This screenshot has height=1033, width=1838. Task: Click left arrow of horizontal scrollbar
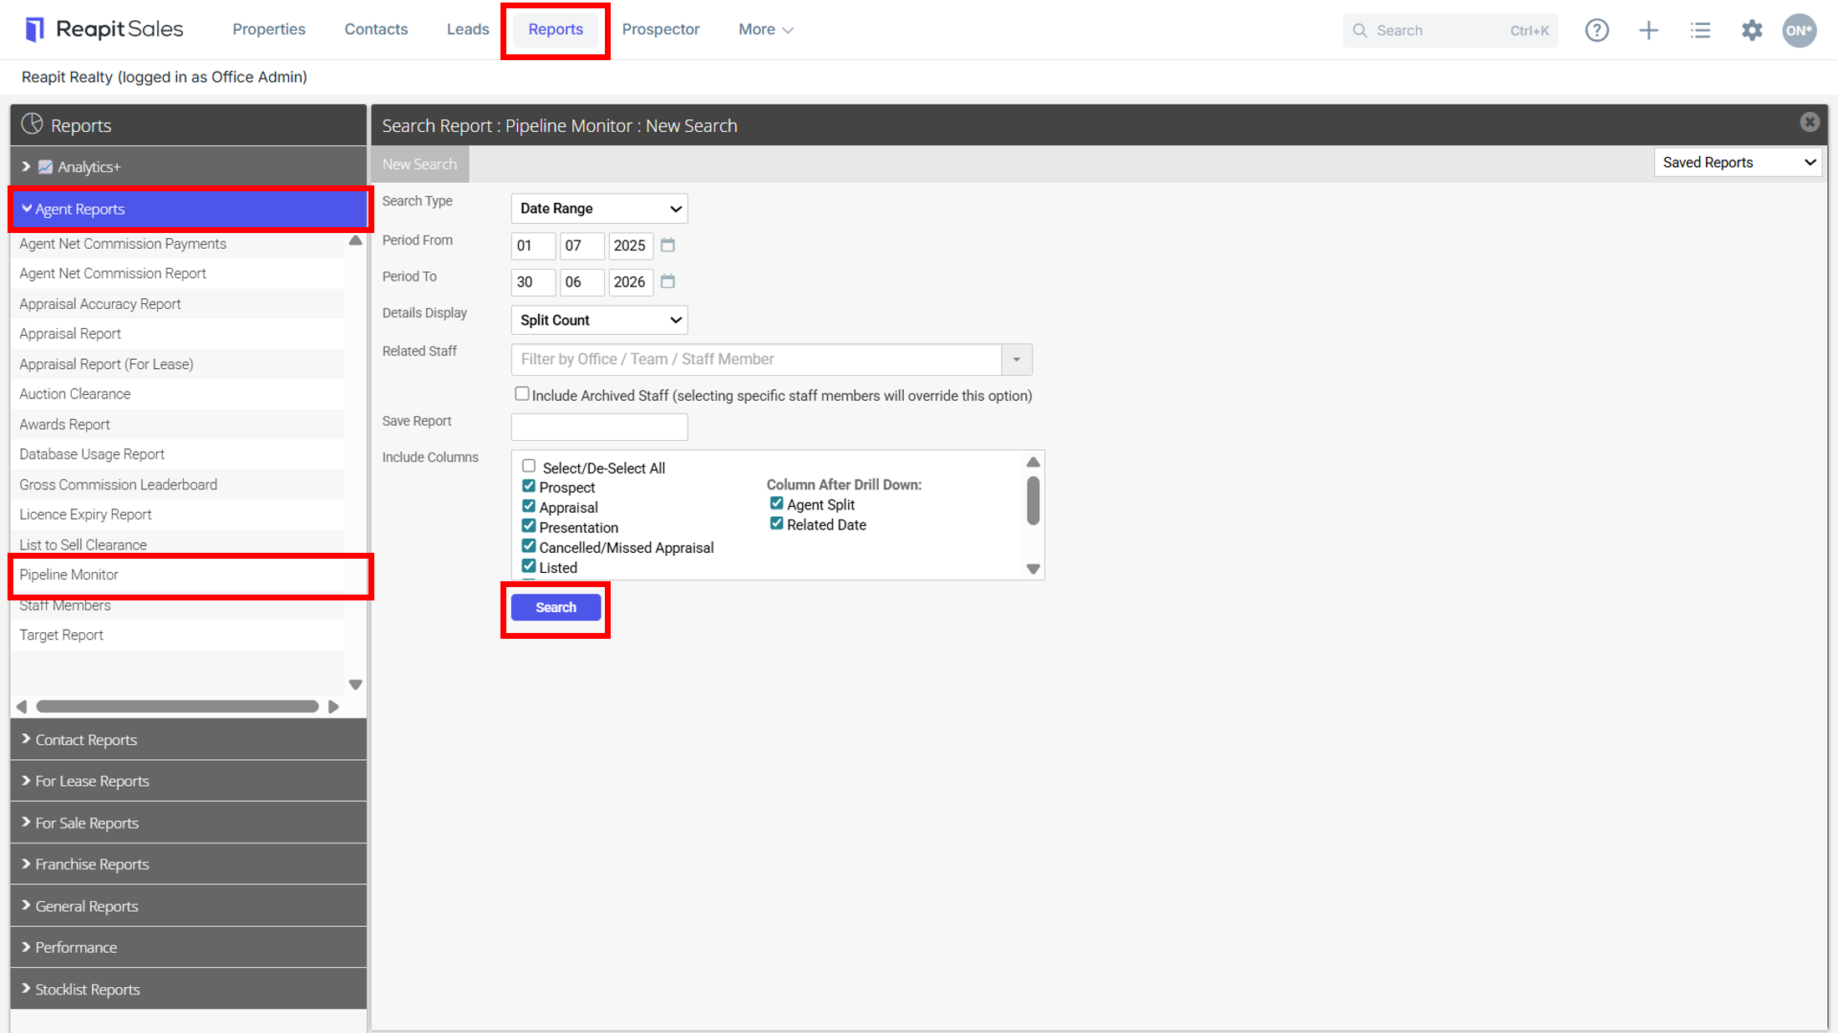point(22,706)
